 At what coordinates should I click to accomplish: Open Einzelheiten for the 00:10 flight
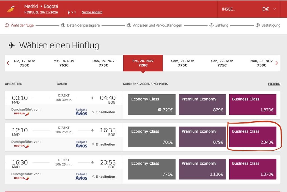(x=104, y=112)
